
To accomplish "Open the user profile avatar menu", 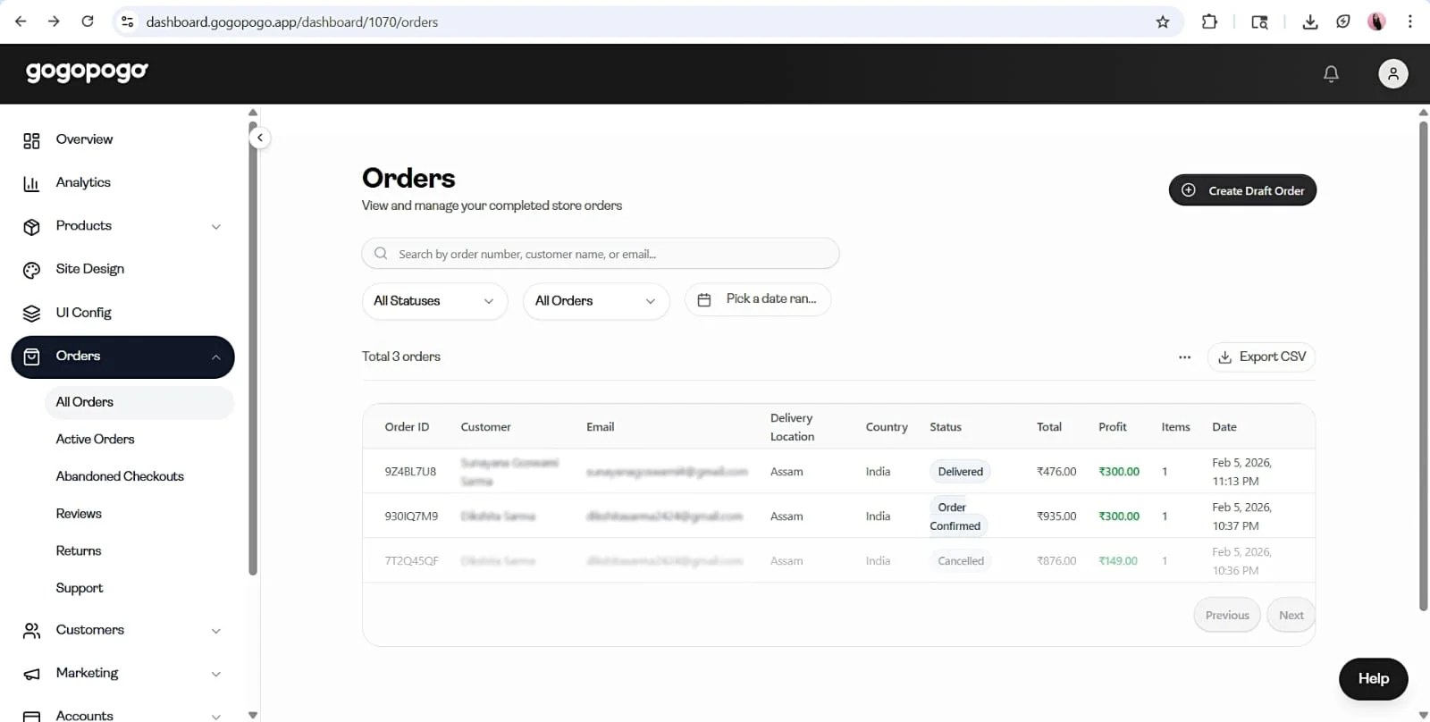I will (x=1392, y=74).
